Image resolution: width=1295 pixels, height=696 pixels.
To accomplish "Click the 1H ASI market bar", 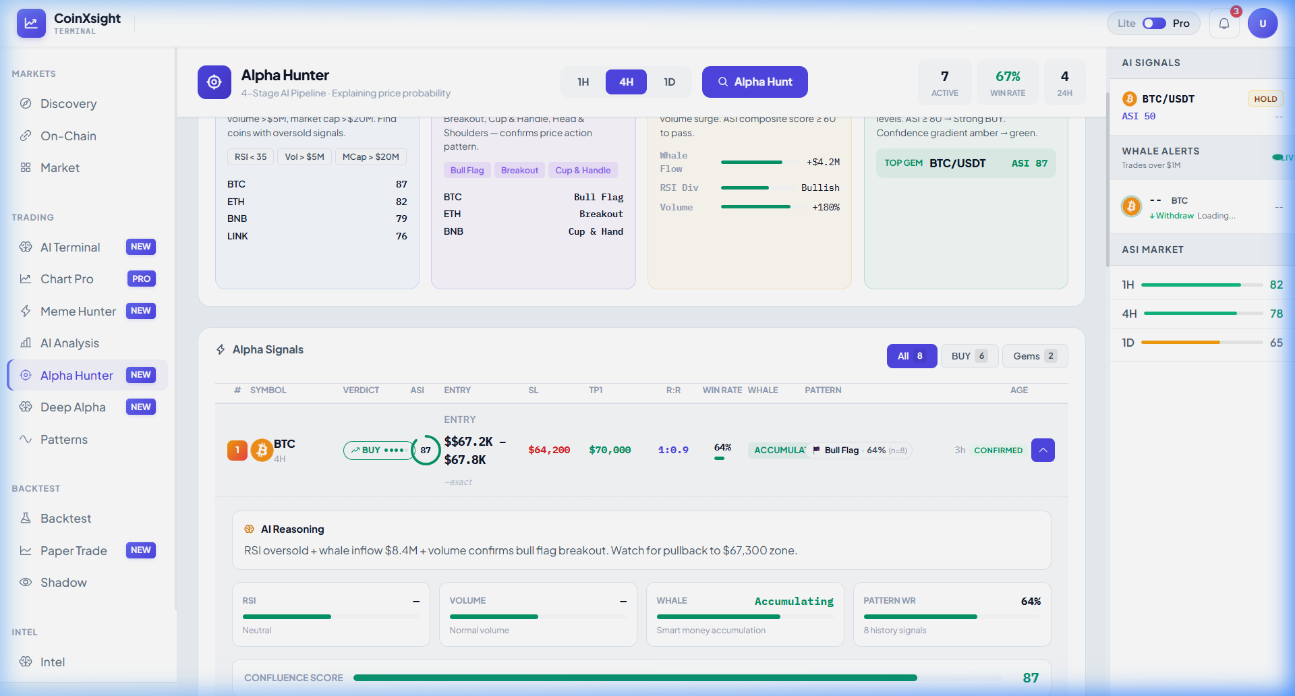I will click(x=1202, y=285).
